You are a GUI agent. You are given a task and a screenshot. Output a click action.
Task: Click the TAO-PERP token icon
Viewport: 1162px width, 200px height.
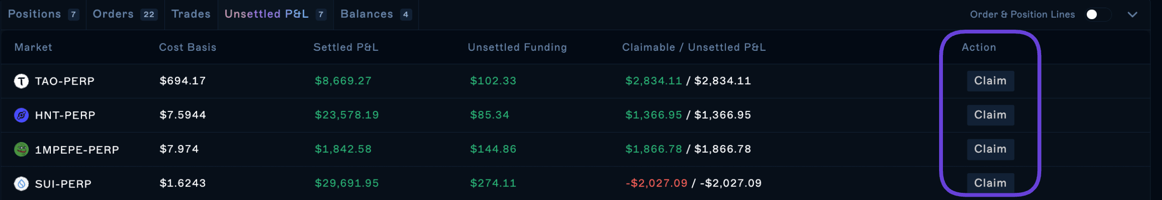click(x=21, y=81)
